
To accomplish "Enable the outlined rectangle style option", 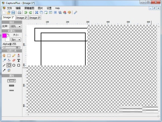I will click(x=12, y=81).
